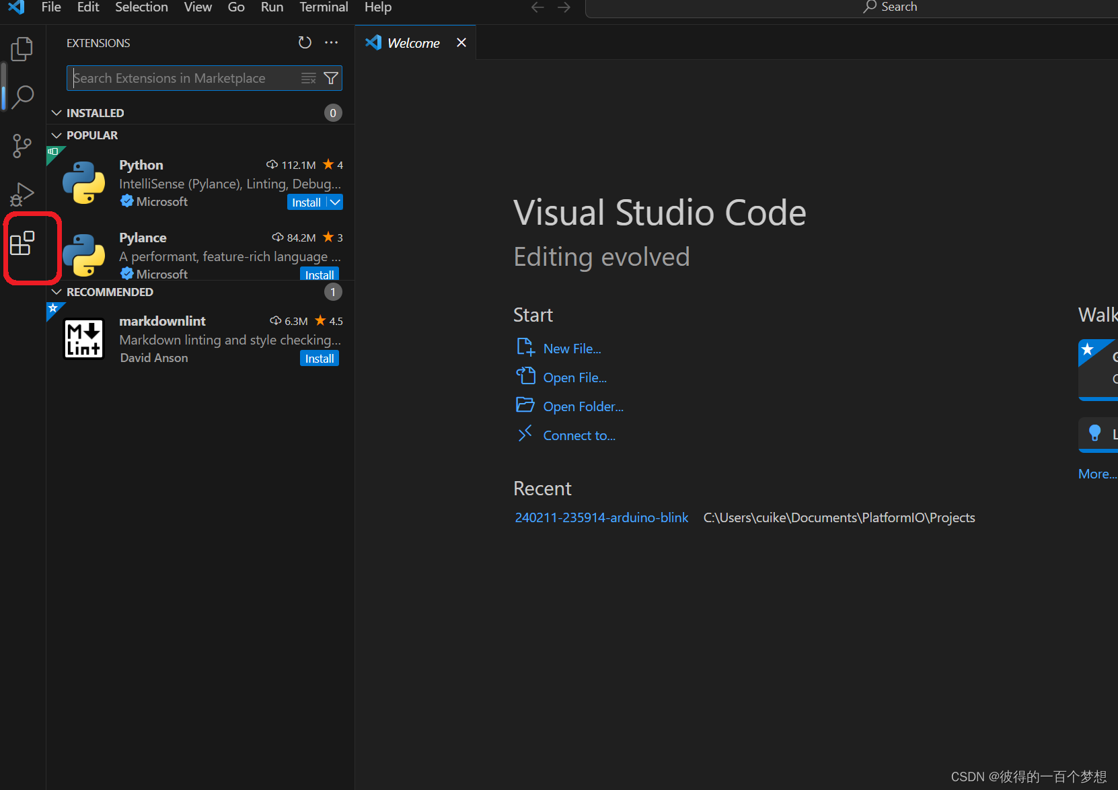Collapse the POPULAR extensions section
Viewport: 1118px width, 790px height.
[x=57, y=135]
